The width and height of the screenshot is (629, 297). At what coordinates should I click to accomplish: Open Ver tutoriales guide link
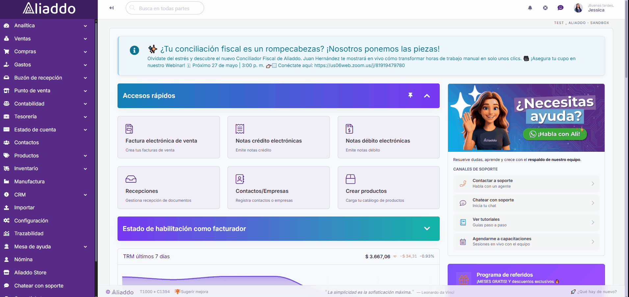(x=526, y=222)
